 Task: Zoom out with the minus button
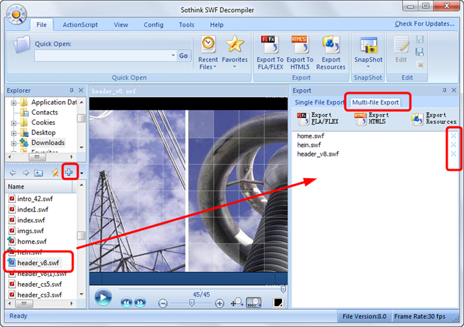(x=163, y=303)
